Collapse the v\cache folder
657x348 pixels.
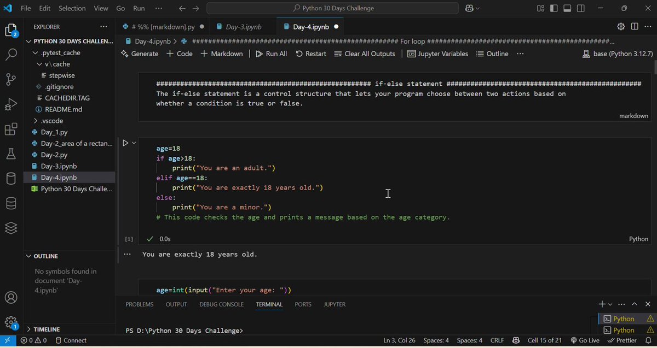(x=56, y=64)
